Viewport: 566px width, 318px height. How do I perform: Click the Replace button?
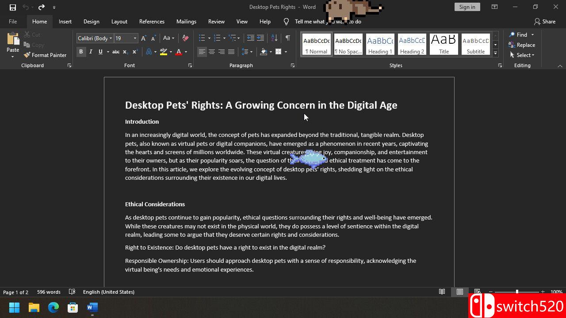[x=522, y=45]
